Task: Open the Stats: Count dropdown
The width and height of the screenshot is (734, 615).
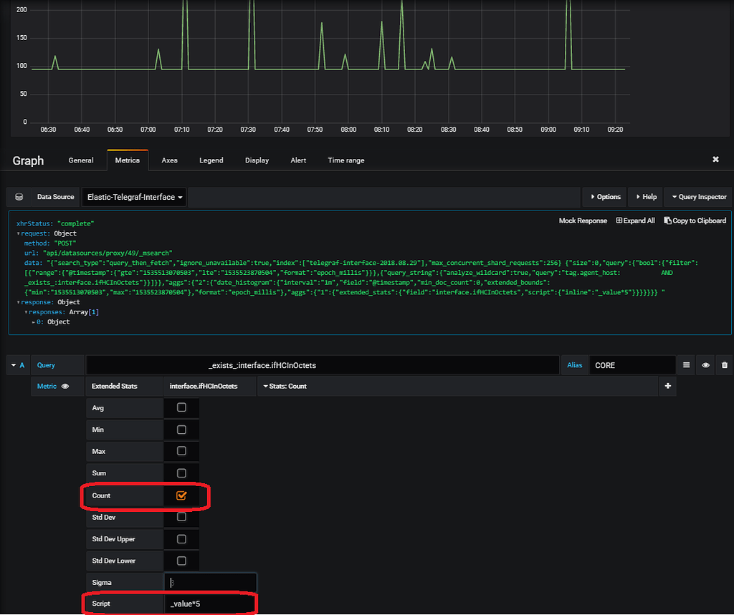Action: point(285,386)
